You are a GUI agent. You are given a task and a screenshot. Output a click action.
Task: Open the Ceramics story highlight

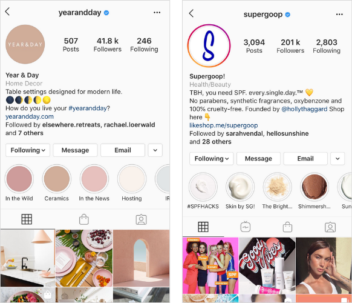coord(57,183)
